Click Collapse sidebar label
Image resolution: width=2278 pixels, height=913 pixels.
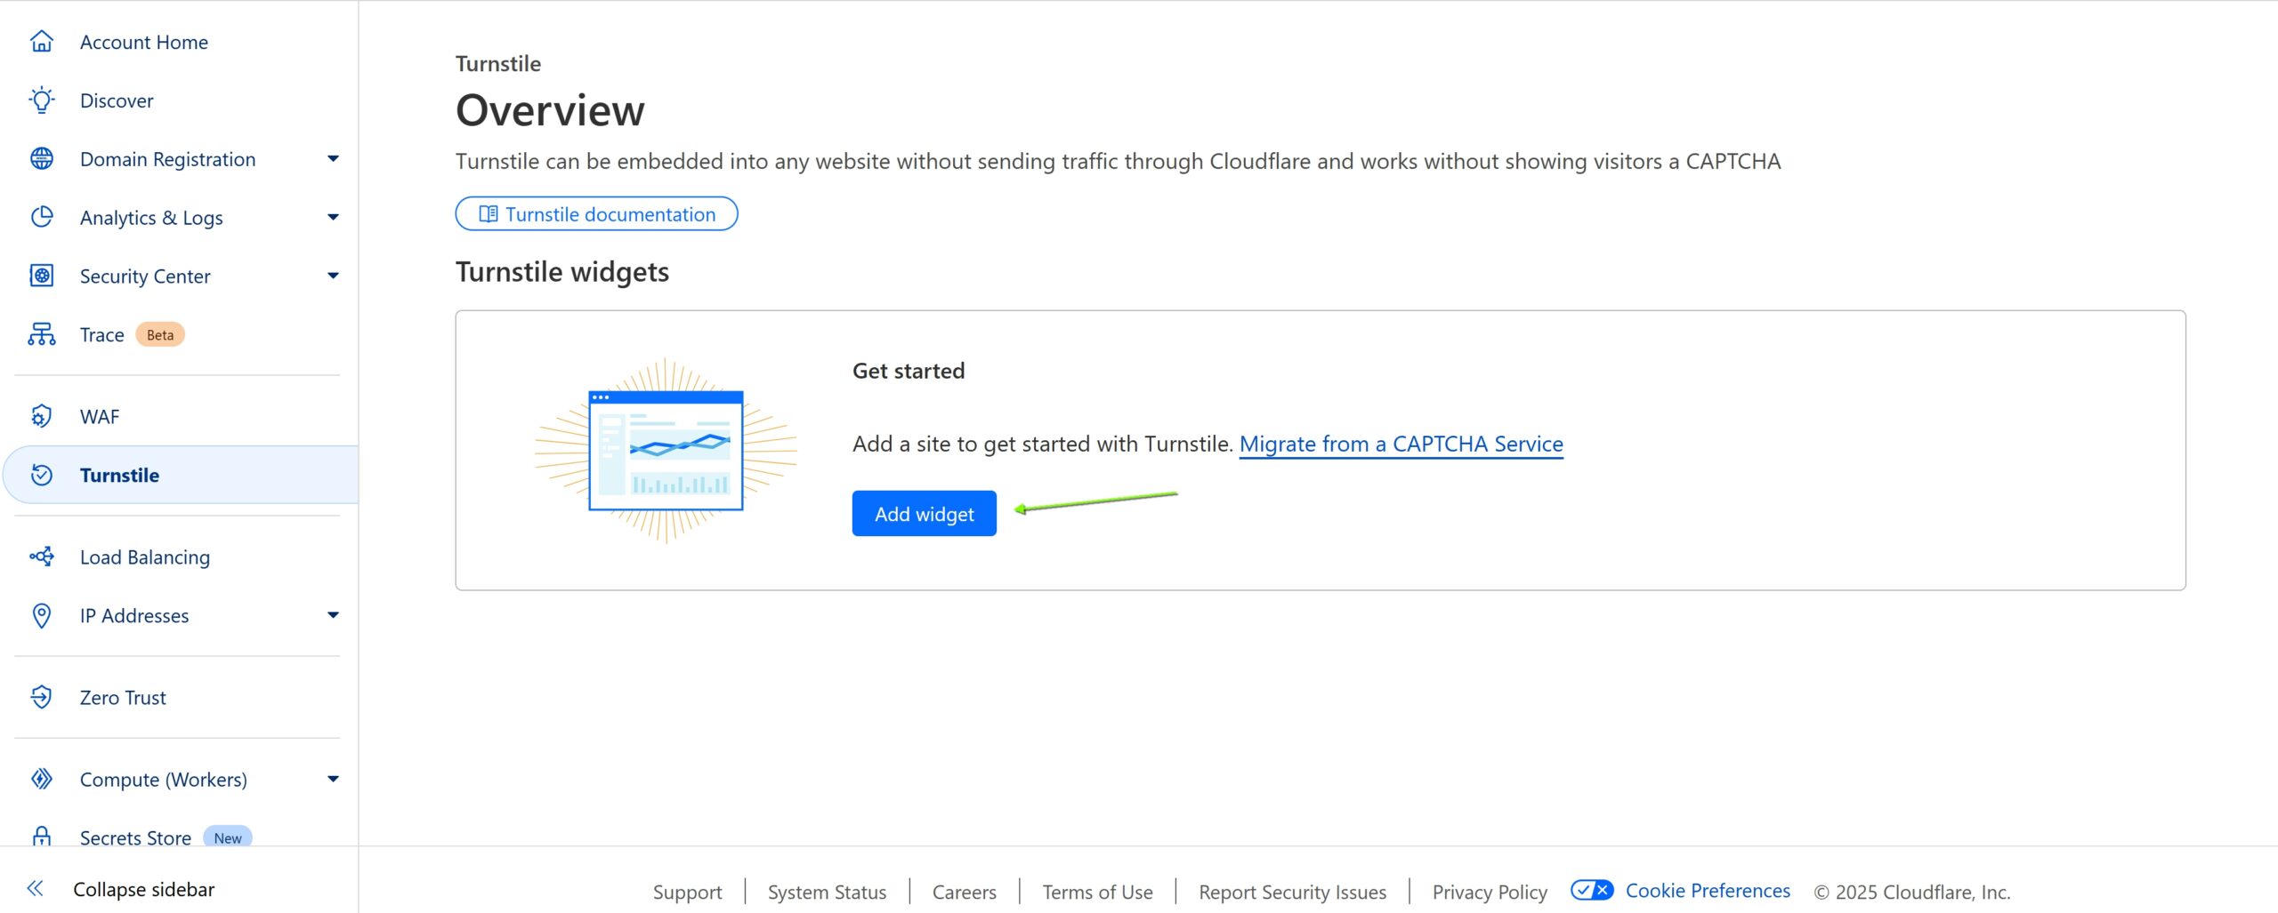[x=144, y=889]
